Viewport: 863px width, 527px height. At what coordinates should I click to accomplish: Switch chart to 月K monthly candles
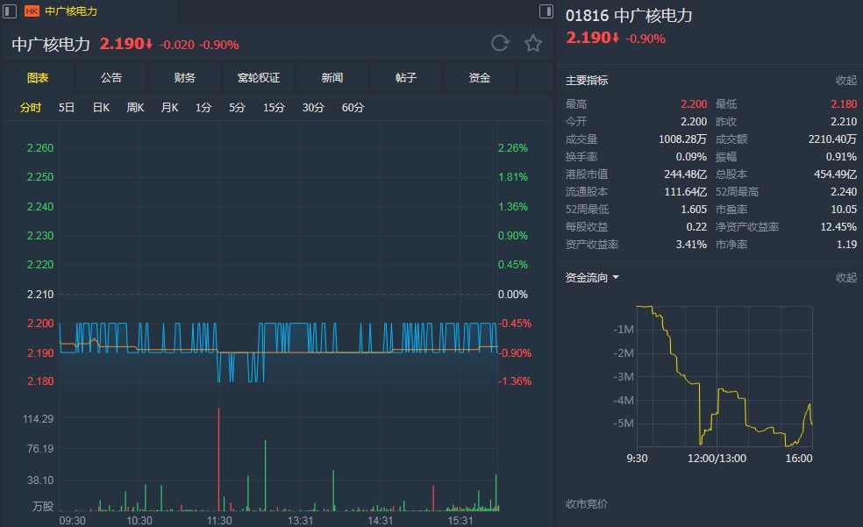click(x=169, y=107)
